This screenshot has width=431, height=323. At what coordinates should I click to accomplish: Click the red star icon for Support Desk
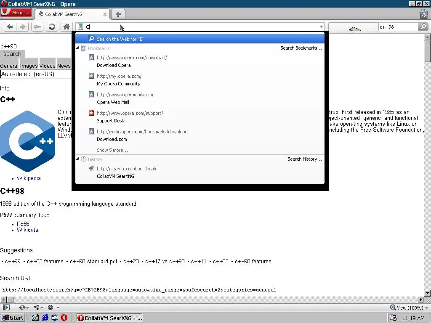point(91,113)
